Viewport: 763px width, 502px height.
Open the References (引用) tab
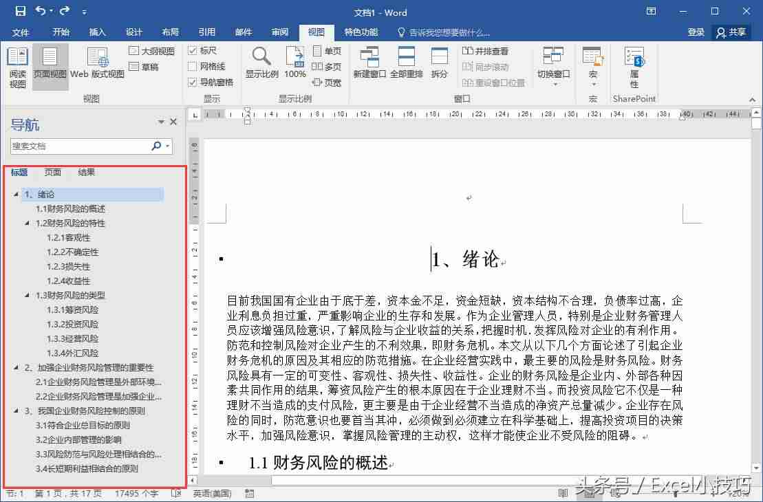point(207,32)
